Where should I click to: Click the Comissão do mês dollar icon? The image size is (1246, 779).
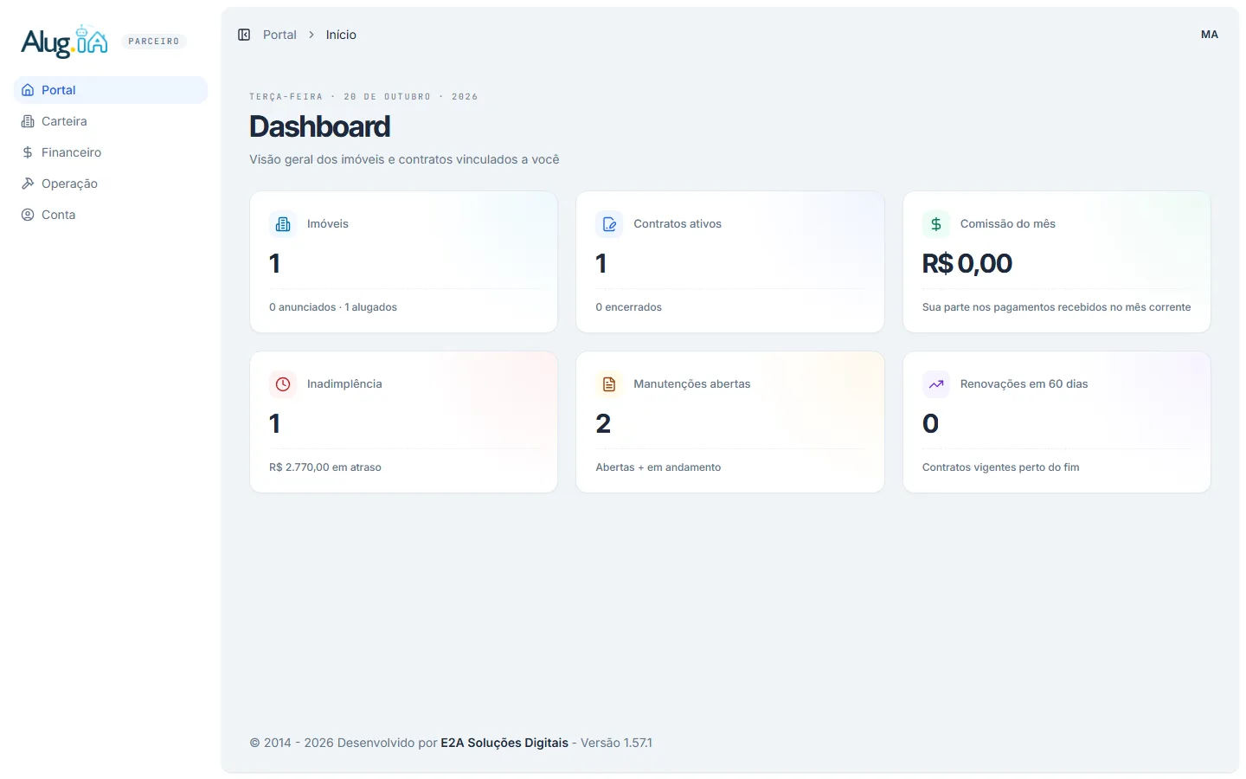click(936, 224)
